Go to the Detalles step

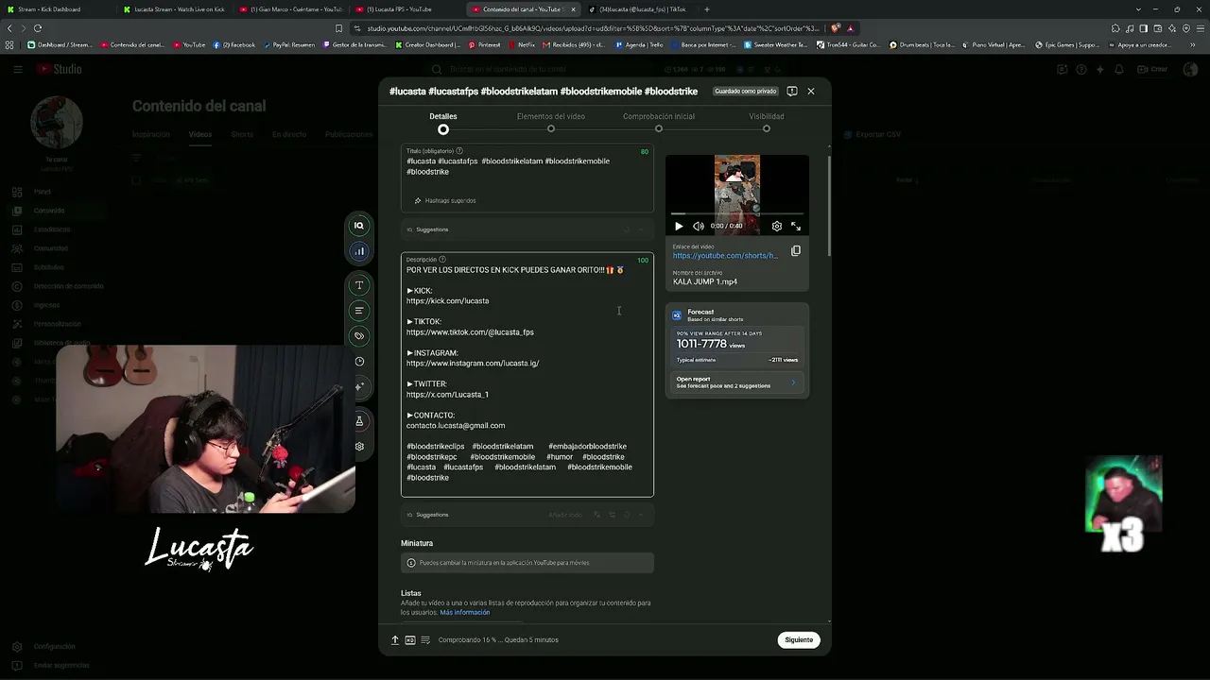click(x=443, y=122)
